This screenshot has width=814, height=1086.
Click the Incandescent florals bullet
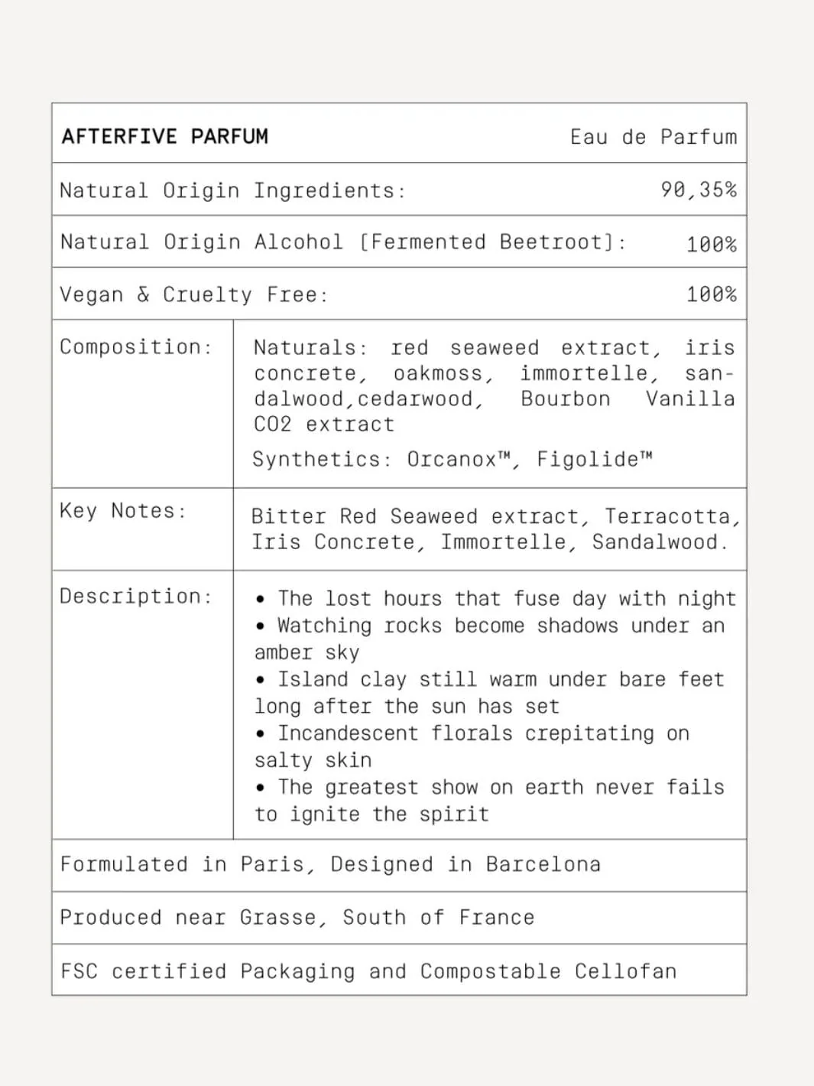(472, 746)
